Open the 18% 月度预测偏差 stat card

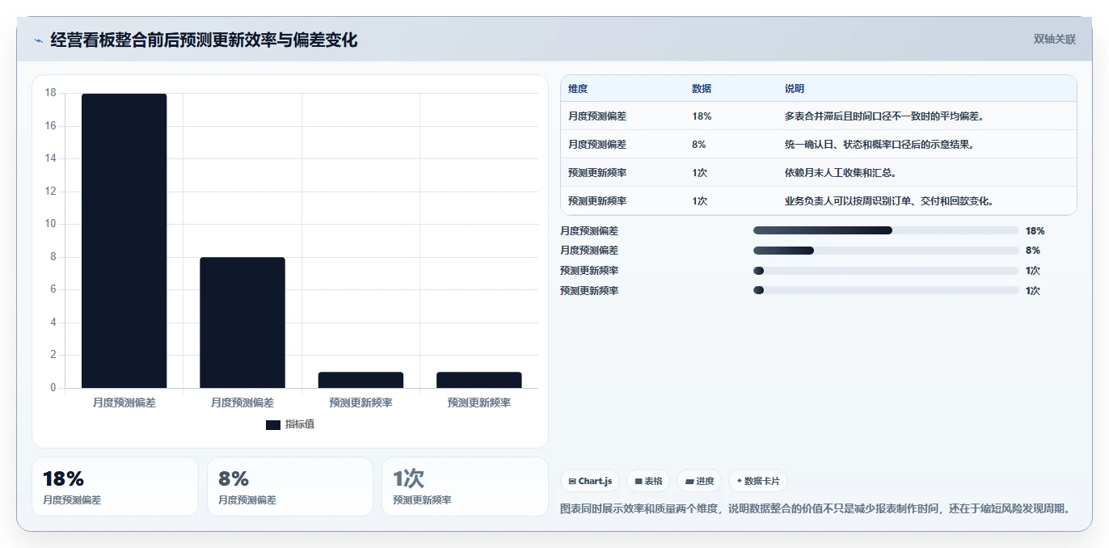pos(115,487)
